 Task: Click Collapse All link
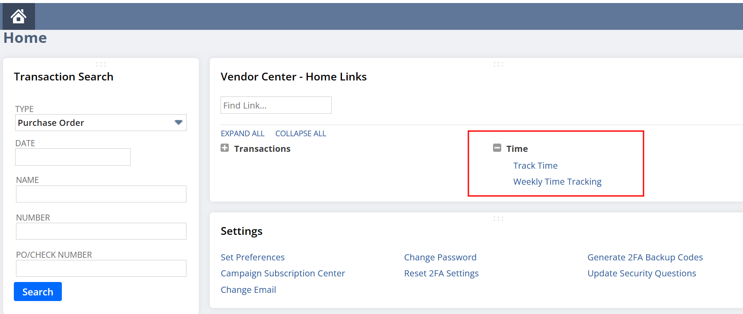pos(301,134)
